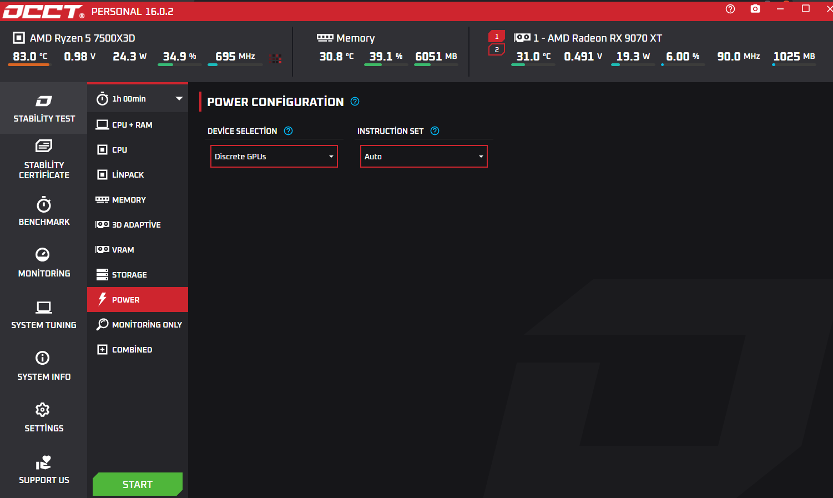The width and height of the screenshot is (833, 498).
Task: Click the AMD Radeon RX 9070 XT name
Action: coord(598,38)
